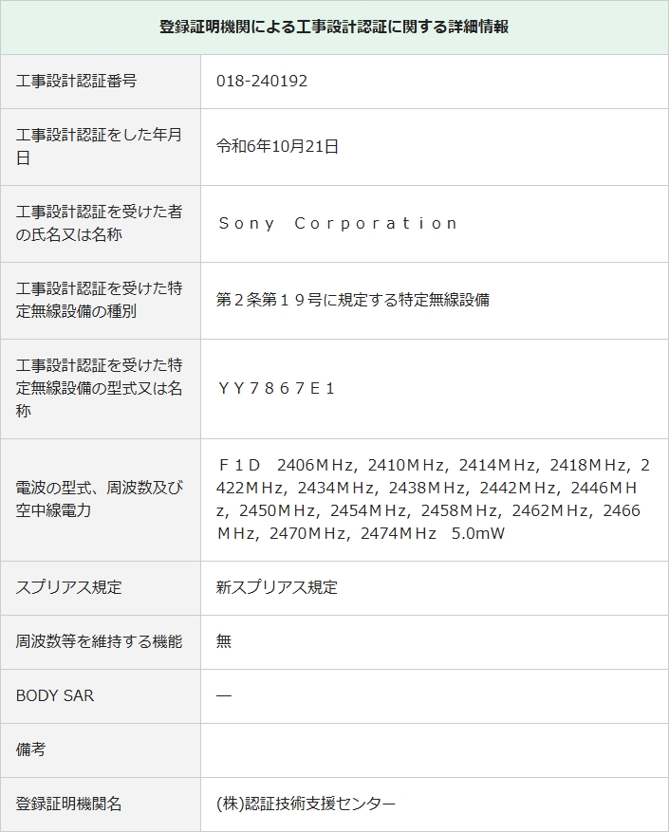Viewport: 669px width, 832px height.
Task: Click the スプリアス規定 label cell
Action: [101, 588]
